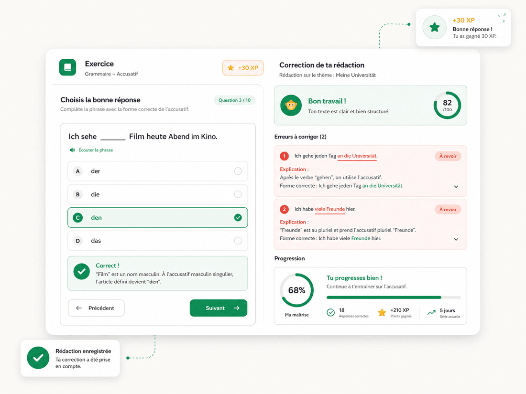Click the star icon in +30 XP badge
Image resolution: width=526 pixels, height=394 pixels.
(x=230, y=68)
